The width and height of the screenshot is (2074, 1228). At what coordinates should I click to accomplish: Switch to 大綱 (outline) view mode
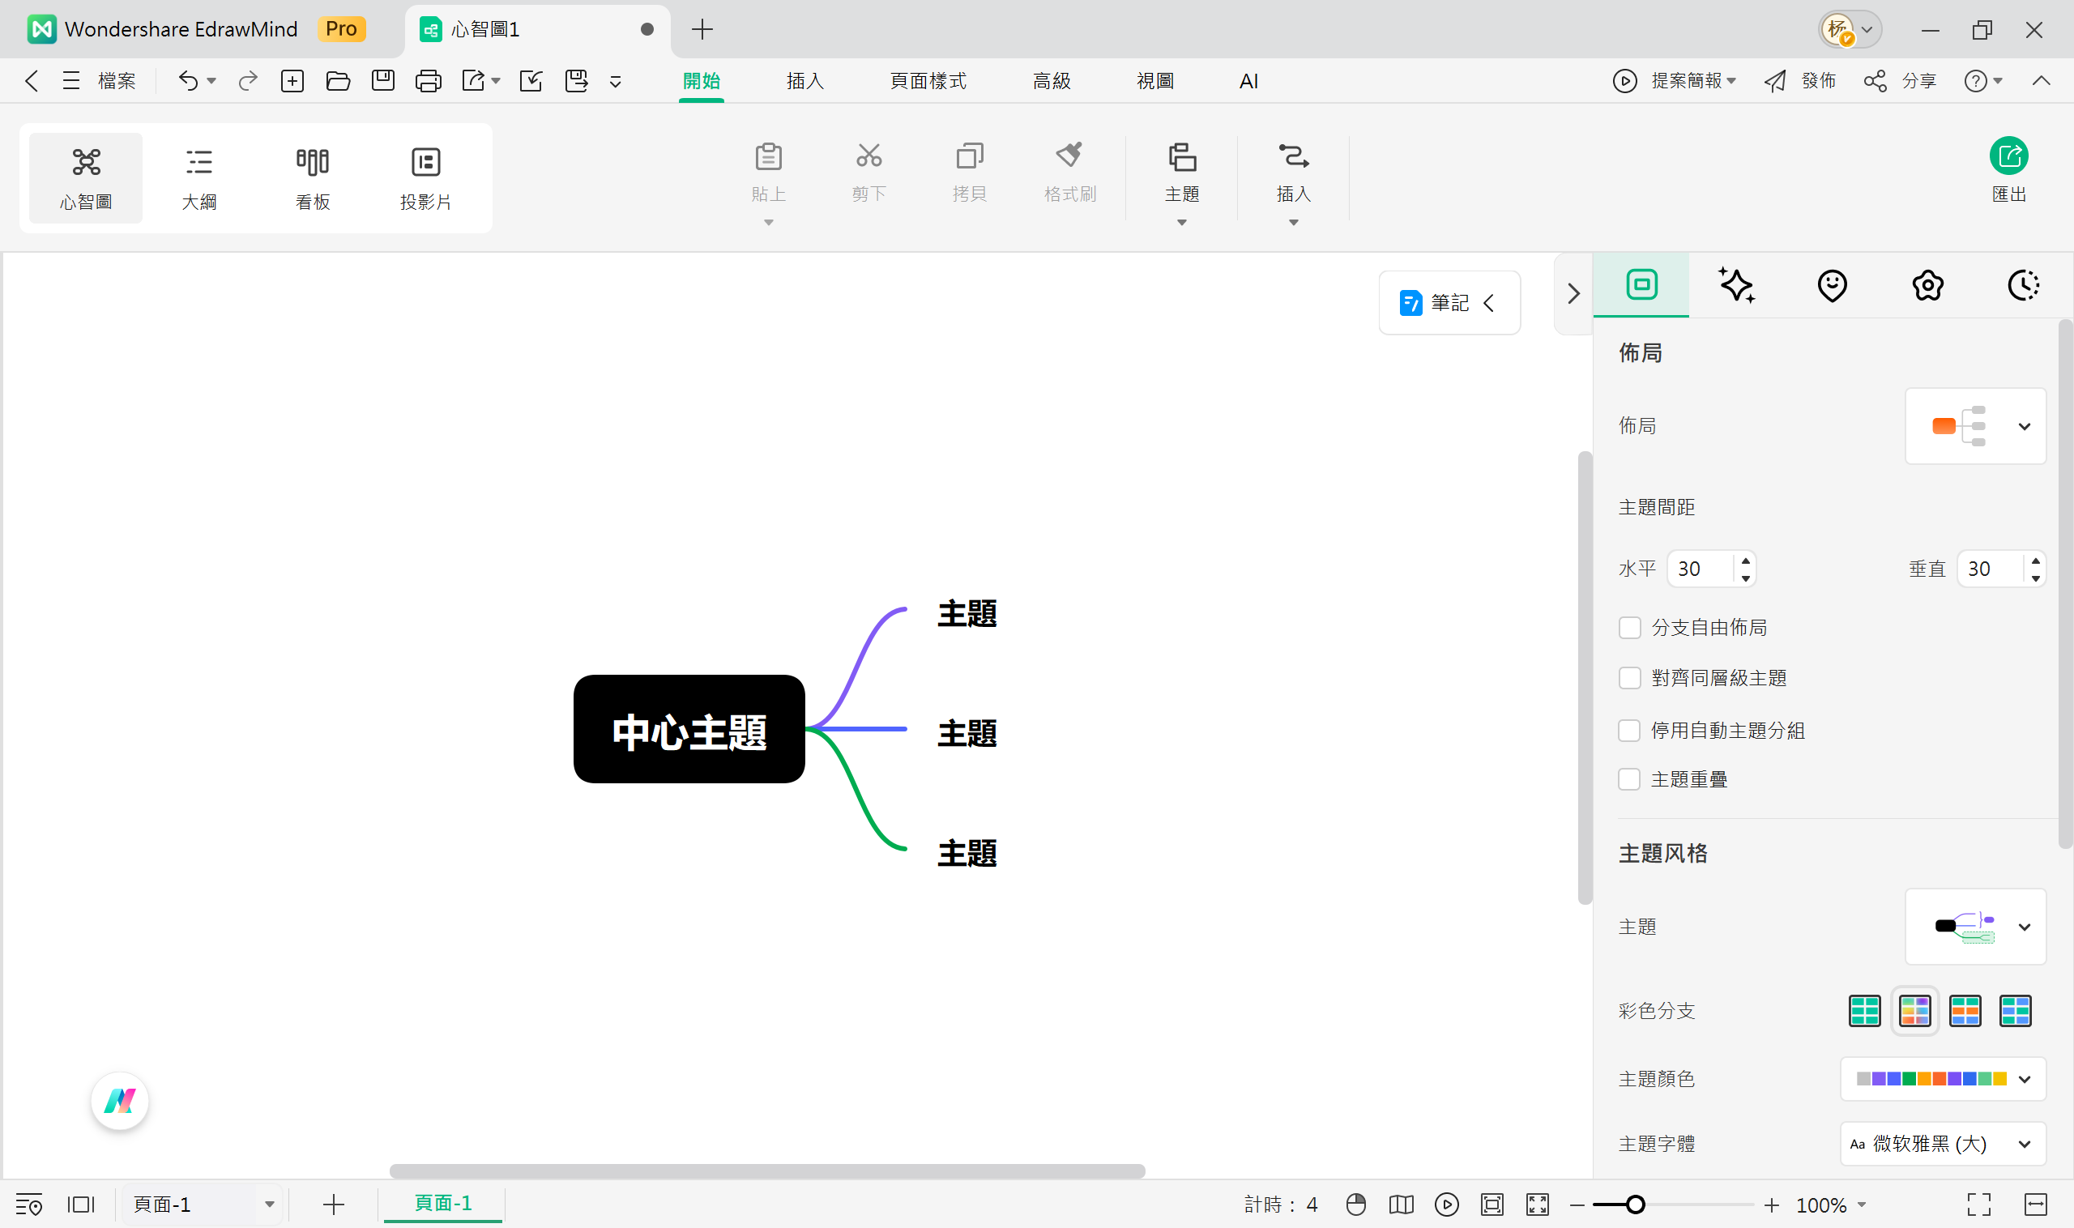[198, 177]
